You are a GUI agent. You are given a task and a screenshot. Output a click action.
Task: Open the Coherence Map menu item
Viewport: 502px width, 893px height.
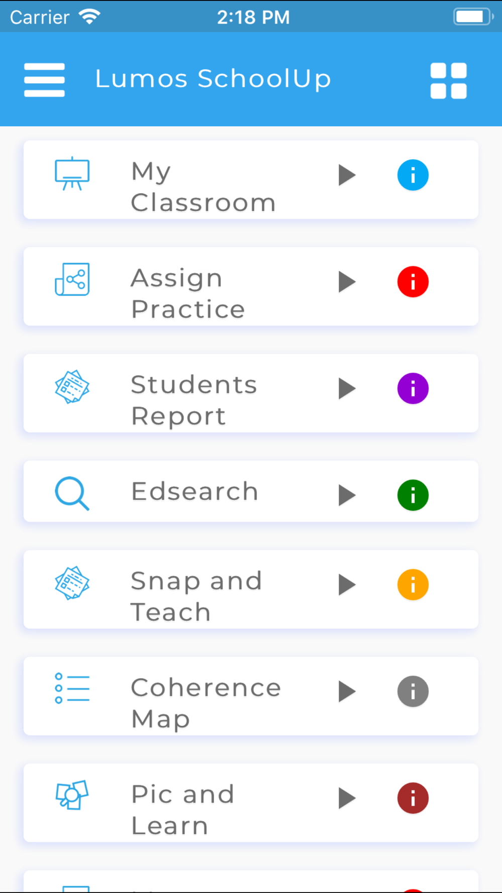pos(251,696)
